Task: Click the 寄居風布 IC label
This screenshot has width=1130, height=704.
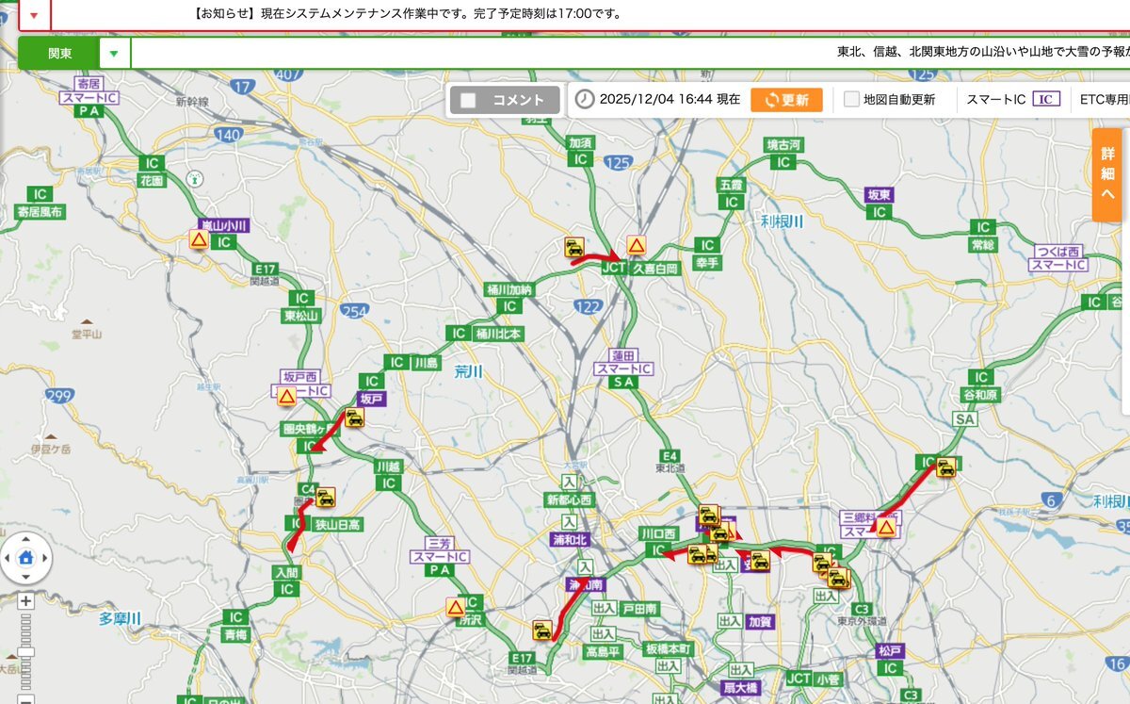Action: (x=40, y=212)
